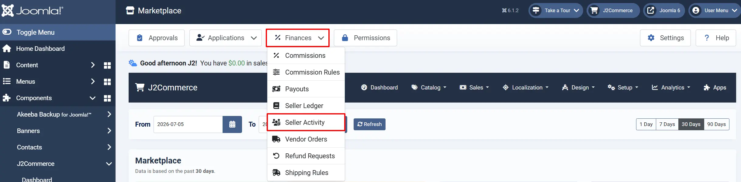This screenshot has width=741, height=182.
Task: Open Seller Activity from Finances menu
Action: click(306, 122)
